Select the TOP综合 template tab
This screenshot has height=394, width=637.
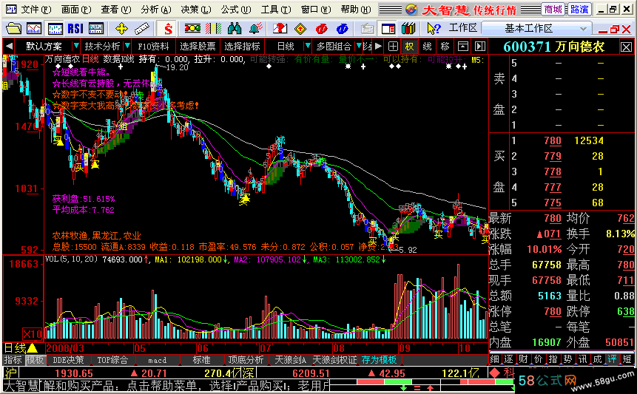(x=112, y=360)
